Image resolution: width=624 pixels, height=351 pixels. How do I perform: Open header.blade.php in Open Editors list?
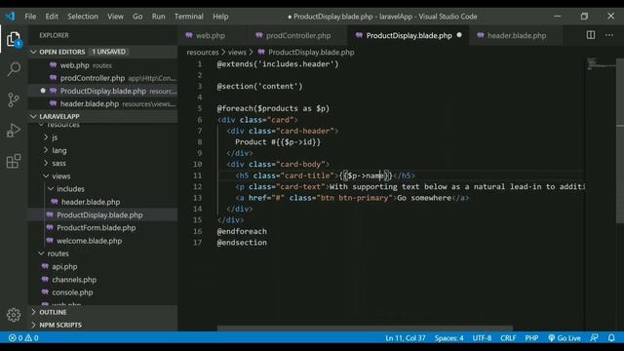tap(102, 103)
